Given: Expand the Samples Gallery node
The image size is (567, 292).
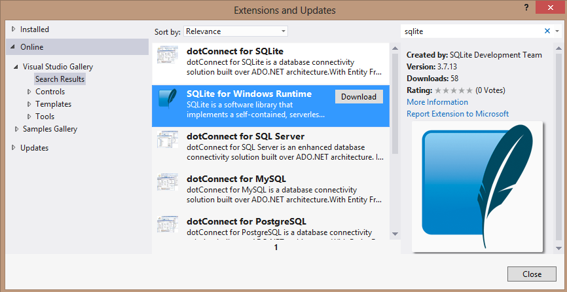Looking at the screenshot, I should [16, 129].
